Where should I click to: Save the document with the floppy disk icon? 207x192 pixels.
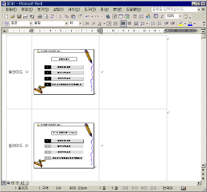(19, 17)
